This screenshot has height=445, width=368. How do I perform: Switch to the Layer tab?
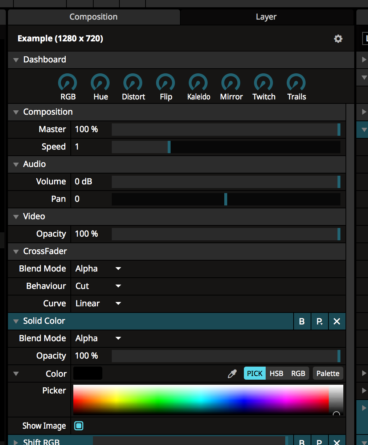[x=266, y=17]
